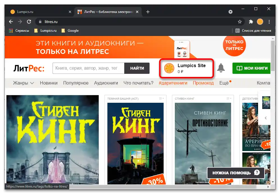The image size is (280, 194).
Task: View site info lock icon
Action: tap(40, 22)
